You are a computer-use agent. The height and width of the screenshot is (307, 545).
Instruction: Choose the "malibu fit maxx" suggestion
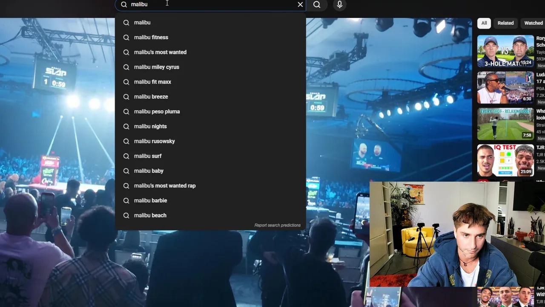point(210,82)
